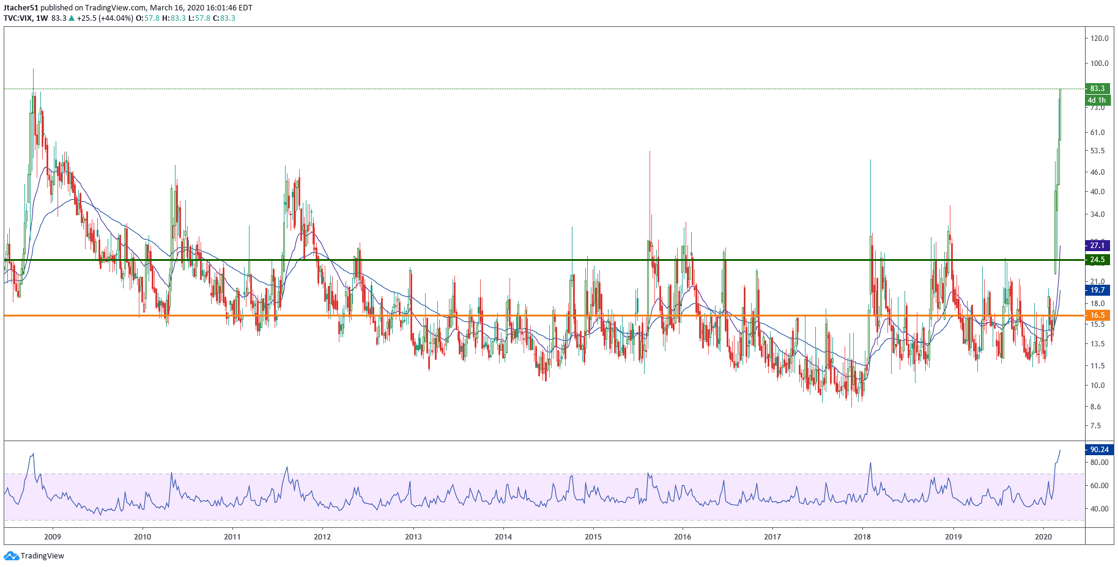The width and height of the screenshot is (1118, 567).
Task: Click the 2011 year label on time axis
Action: click(x=232, y=537)
